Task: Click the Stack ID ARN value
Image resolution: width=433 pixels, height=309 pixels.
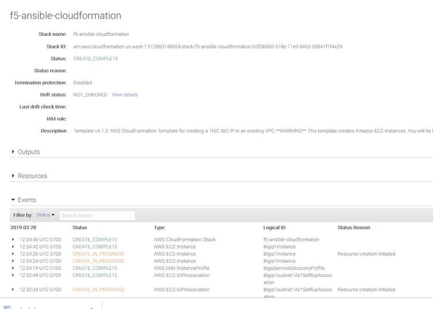Action: (x=208, y=47)
